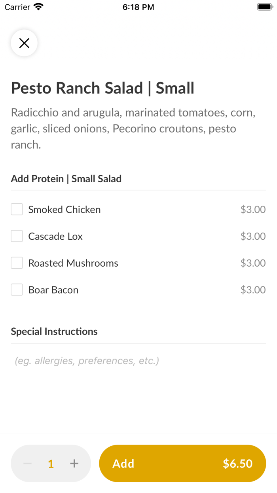277x493 pixels.
Task: Tick the Roasted Mushrooms checkbox
Action: pos(17,263)
